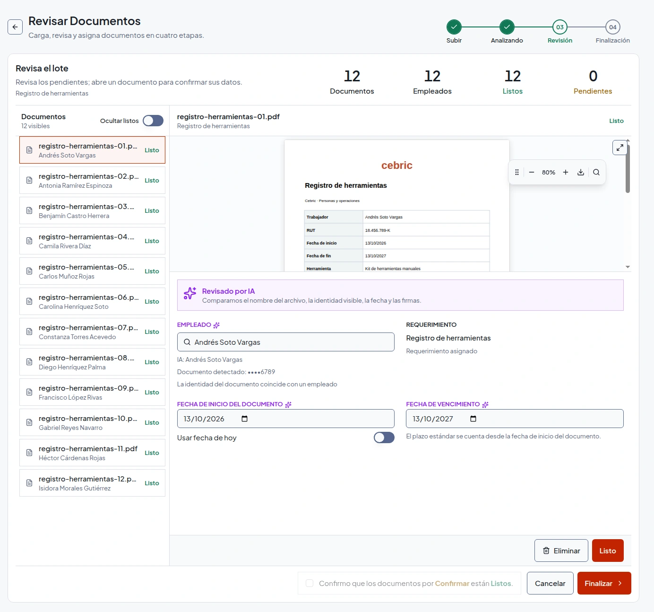Click the Revisión step 03 circle
The height and width of the screenshot is (612, 654).
tap(559, 27)
